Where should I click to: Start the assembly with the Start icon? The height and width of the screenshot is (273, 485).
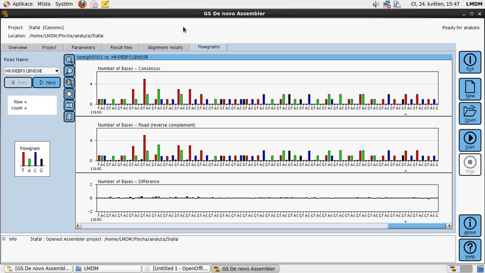click(x=470, y=140)
